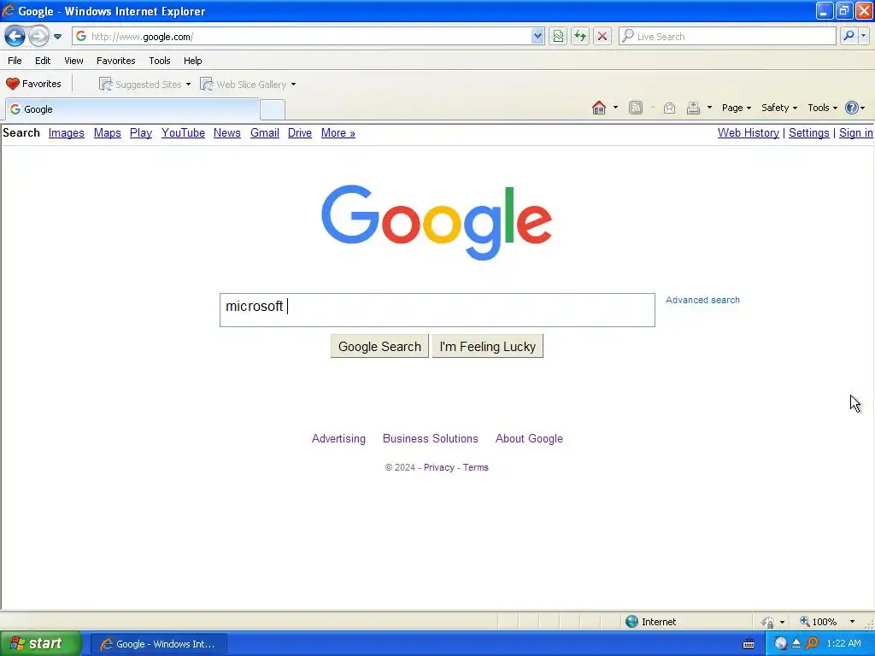Open the recent pages dropdown arrow
This screenshot has width=875, height=656.
[57, 37]
